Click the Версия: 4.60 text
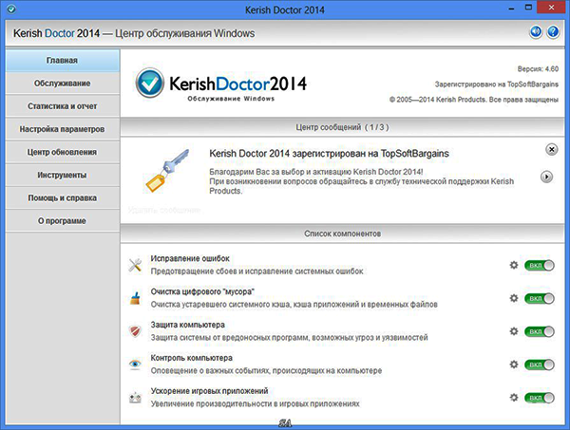This screenshot has height=430, width=570. [x=538, y=68]
